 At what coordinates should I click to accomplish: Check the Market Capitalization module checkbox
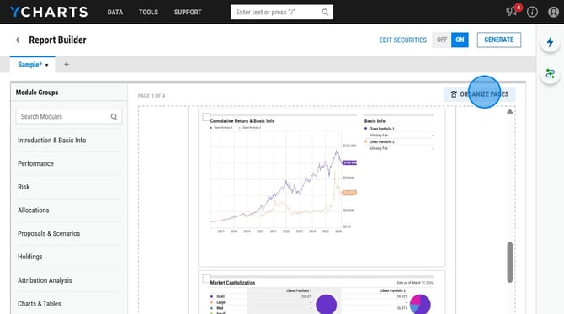click(206, 279)
